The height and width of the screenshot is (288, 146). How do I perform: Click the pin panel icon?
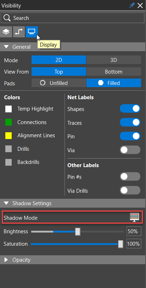132,5
